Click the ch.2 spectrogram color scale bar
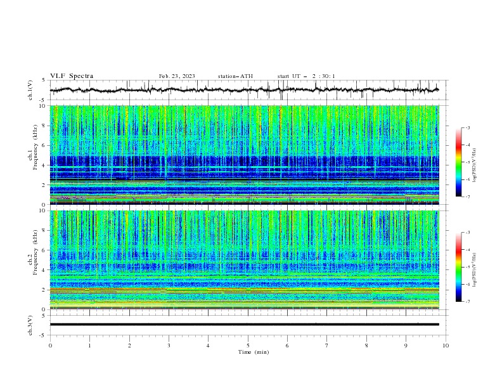This screenshot has width=502, height=388. 458,267
